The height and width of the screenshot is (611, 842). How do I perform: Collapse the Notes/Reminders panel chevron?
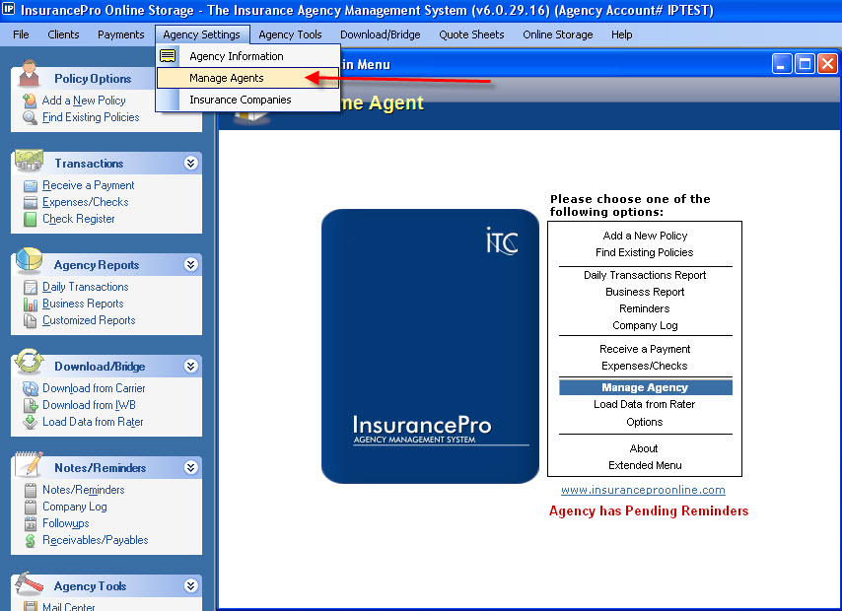point(190,467)
